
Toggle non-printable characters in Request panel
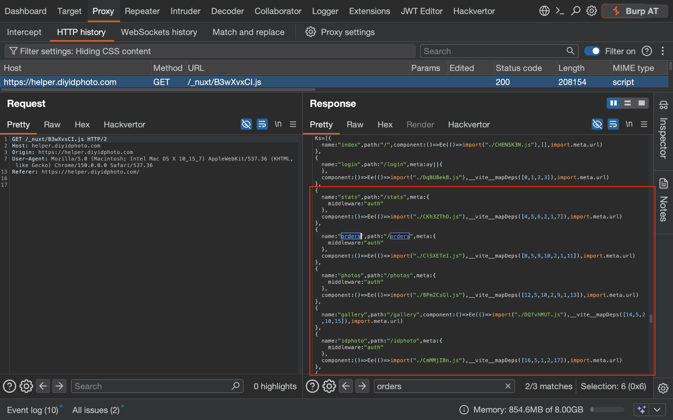click(278, 124)
